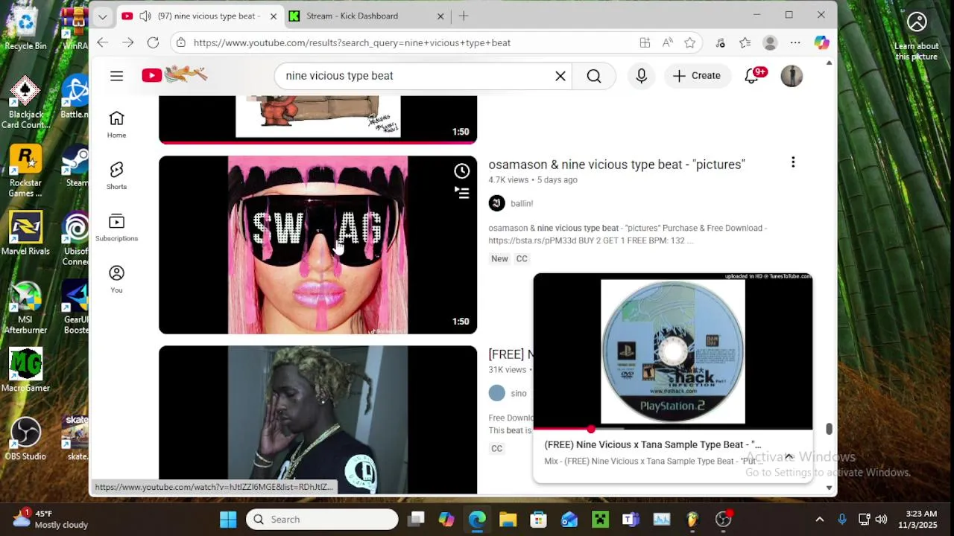
Task: Expand the miniplayer playlist chevron
Action: [x=789, y=456]
